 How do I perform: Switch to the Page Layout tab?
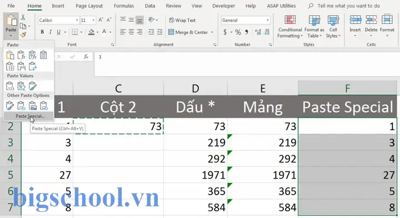pos(89,6)
